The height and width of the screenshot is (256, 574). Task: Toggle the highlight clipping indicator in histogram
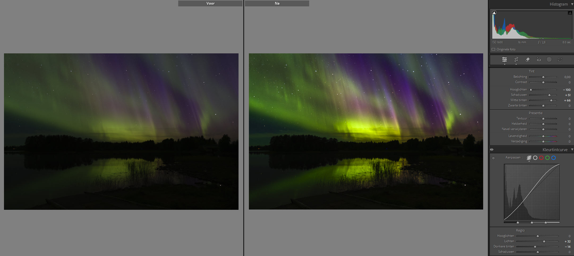pyautogui.click(x=570, y=12)
